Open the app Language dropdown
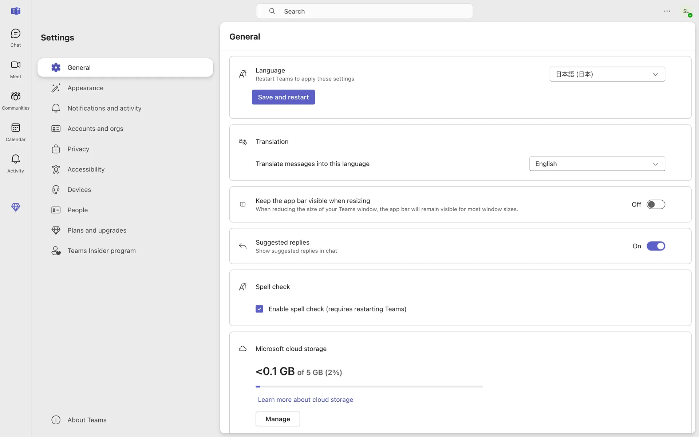 point(607,74)
